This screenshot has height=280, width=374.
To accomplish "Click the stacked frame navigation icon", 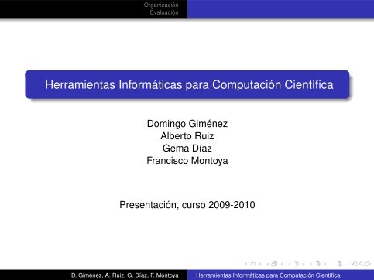I will pyautogui.click(x=274, y=264).
